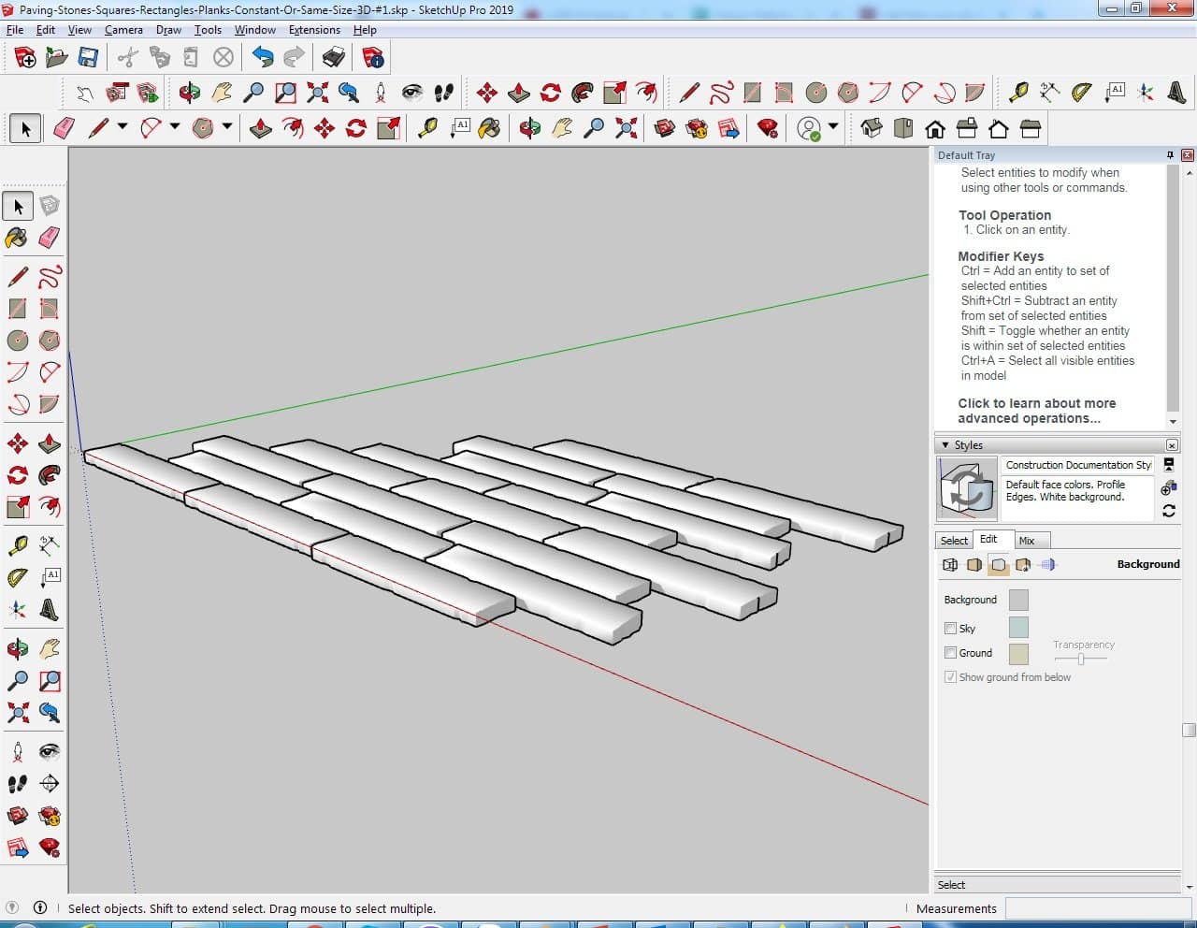Activate the Push/Pull tool in left toolbar

(50, 443)
